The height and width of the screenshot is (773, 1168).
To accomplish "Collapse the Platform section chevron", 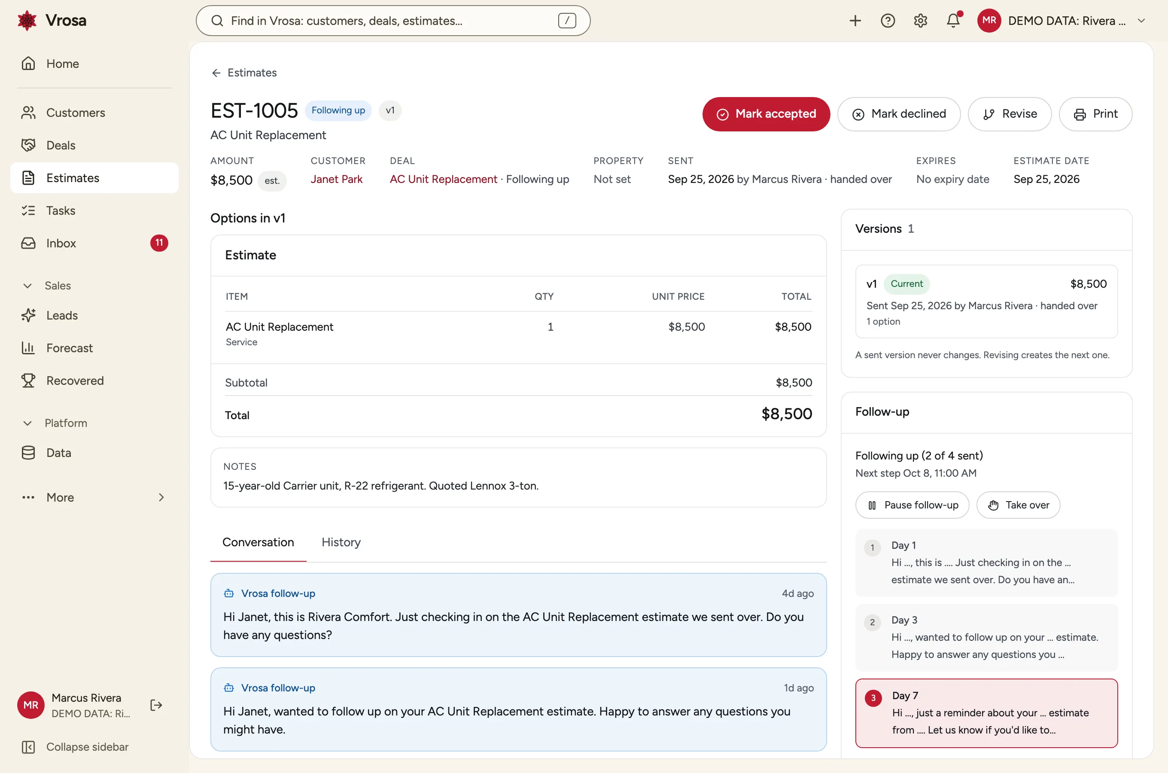I will click(x=27, y=423).
